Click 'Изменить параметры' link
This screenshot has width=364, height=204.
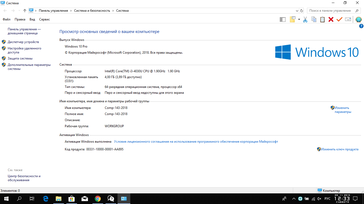click(x=343, y=110)
